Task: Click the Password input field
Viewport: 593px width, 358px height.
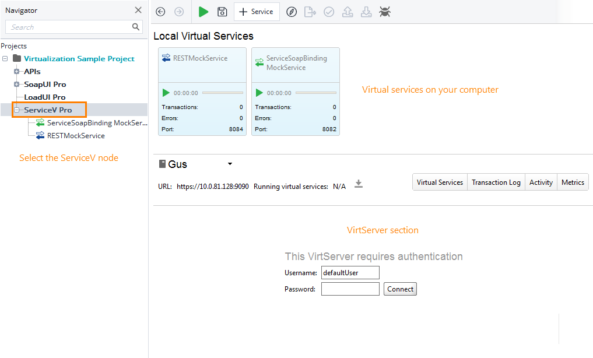Action: click(350, 289)
